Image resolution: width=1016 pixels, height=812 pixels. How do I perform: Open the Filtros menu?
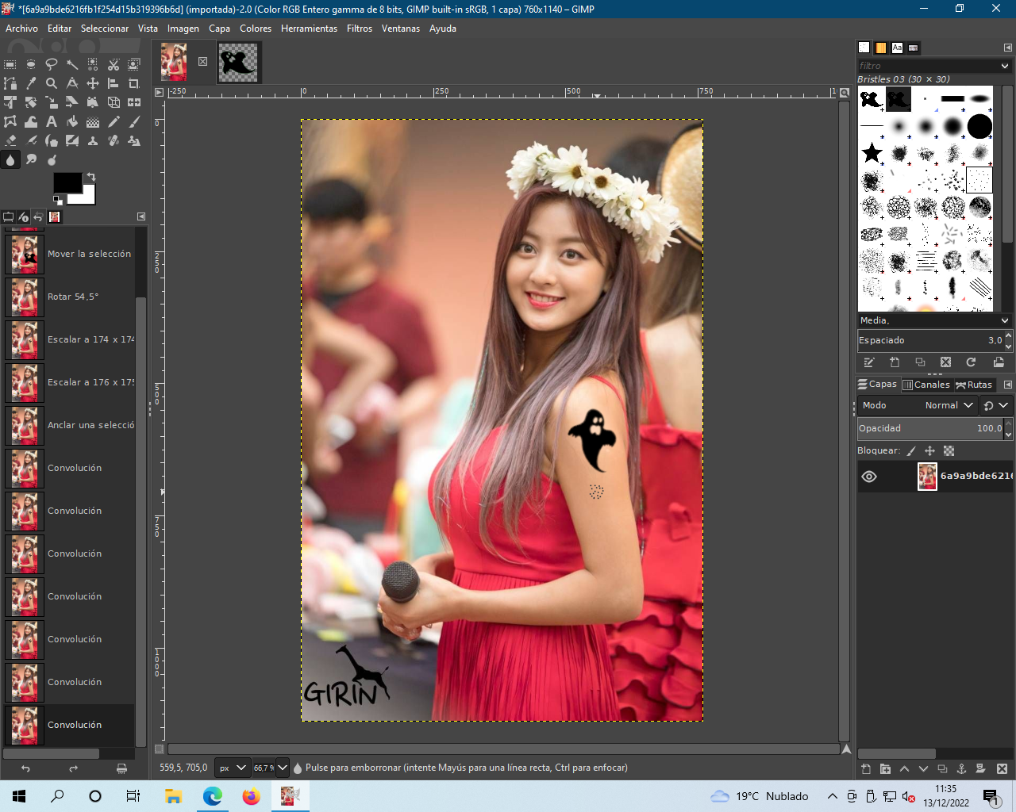(360, 29)
